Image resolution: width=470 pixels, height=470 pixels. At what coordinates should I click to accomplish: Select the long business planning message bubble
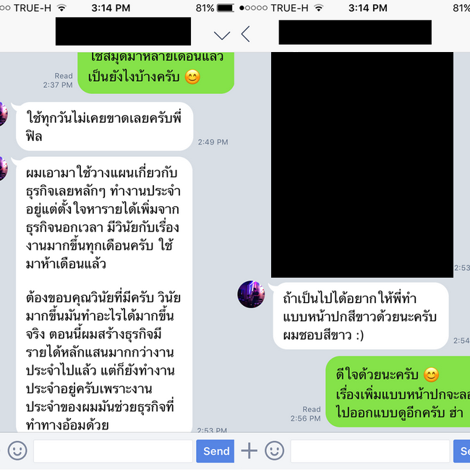click(104, 294)
